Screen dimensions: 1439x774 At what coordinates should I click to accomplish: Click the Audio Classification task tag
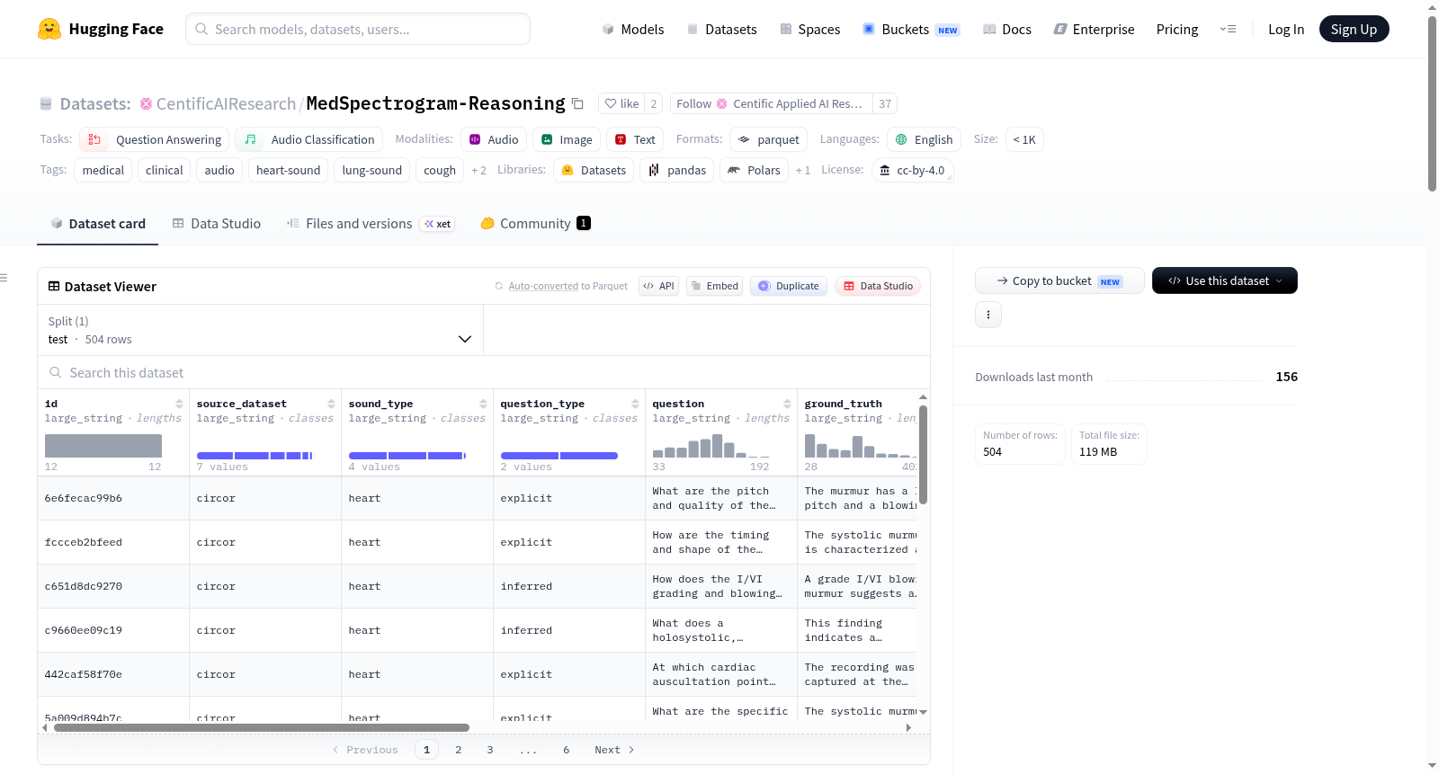click(309, 139)
